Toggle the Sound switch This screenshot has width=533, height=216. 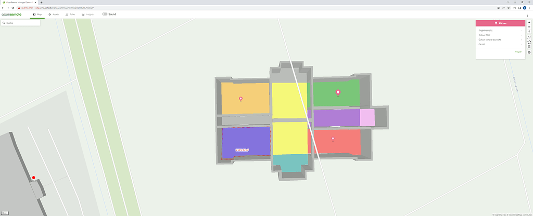[x=105, y=14]
